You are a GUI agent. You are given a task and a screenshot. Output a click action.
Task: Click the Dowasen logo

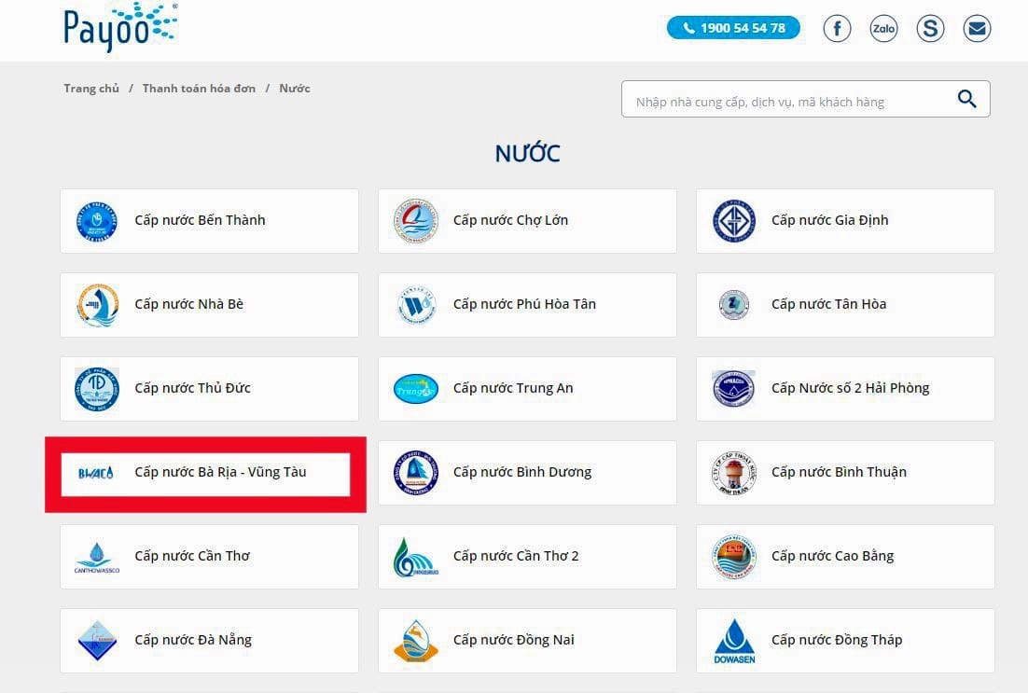(x=734, y=641)
